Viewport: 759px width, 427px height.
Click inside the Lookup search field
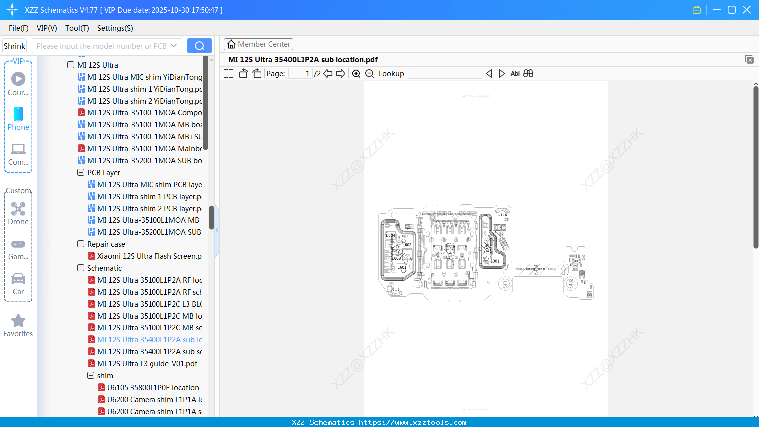point(445,73)
